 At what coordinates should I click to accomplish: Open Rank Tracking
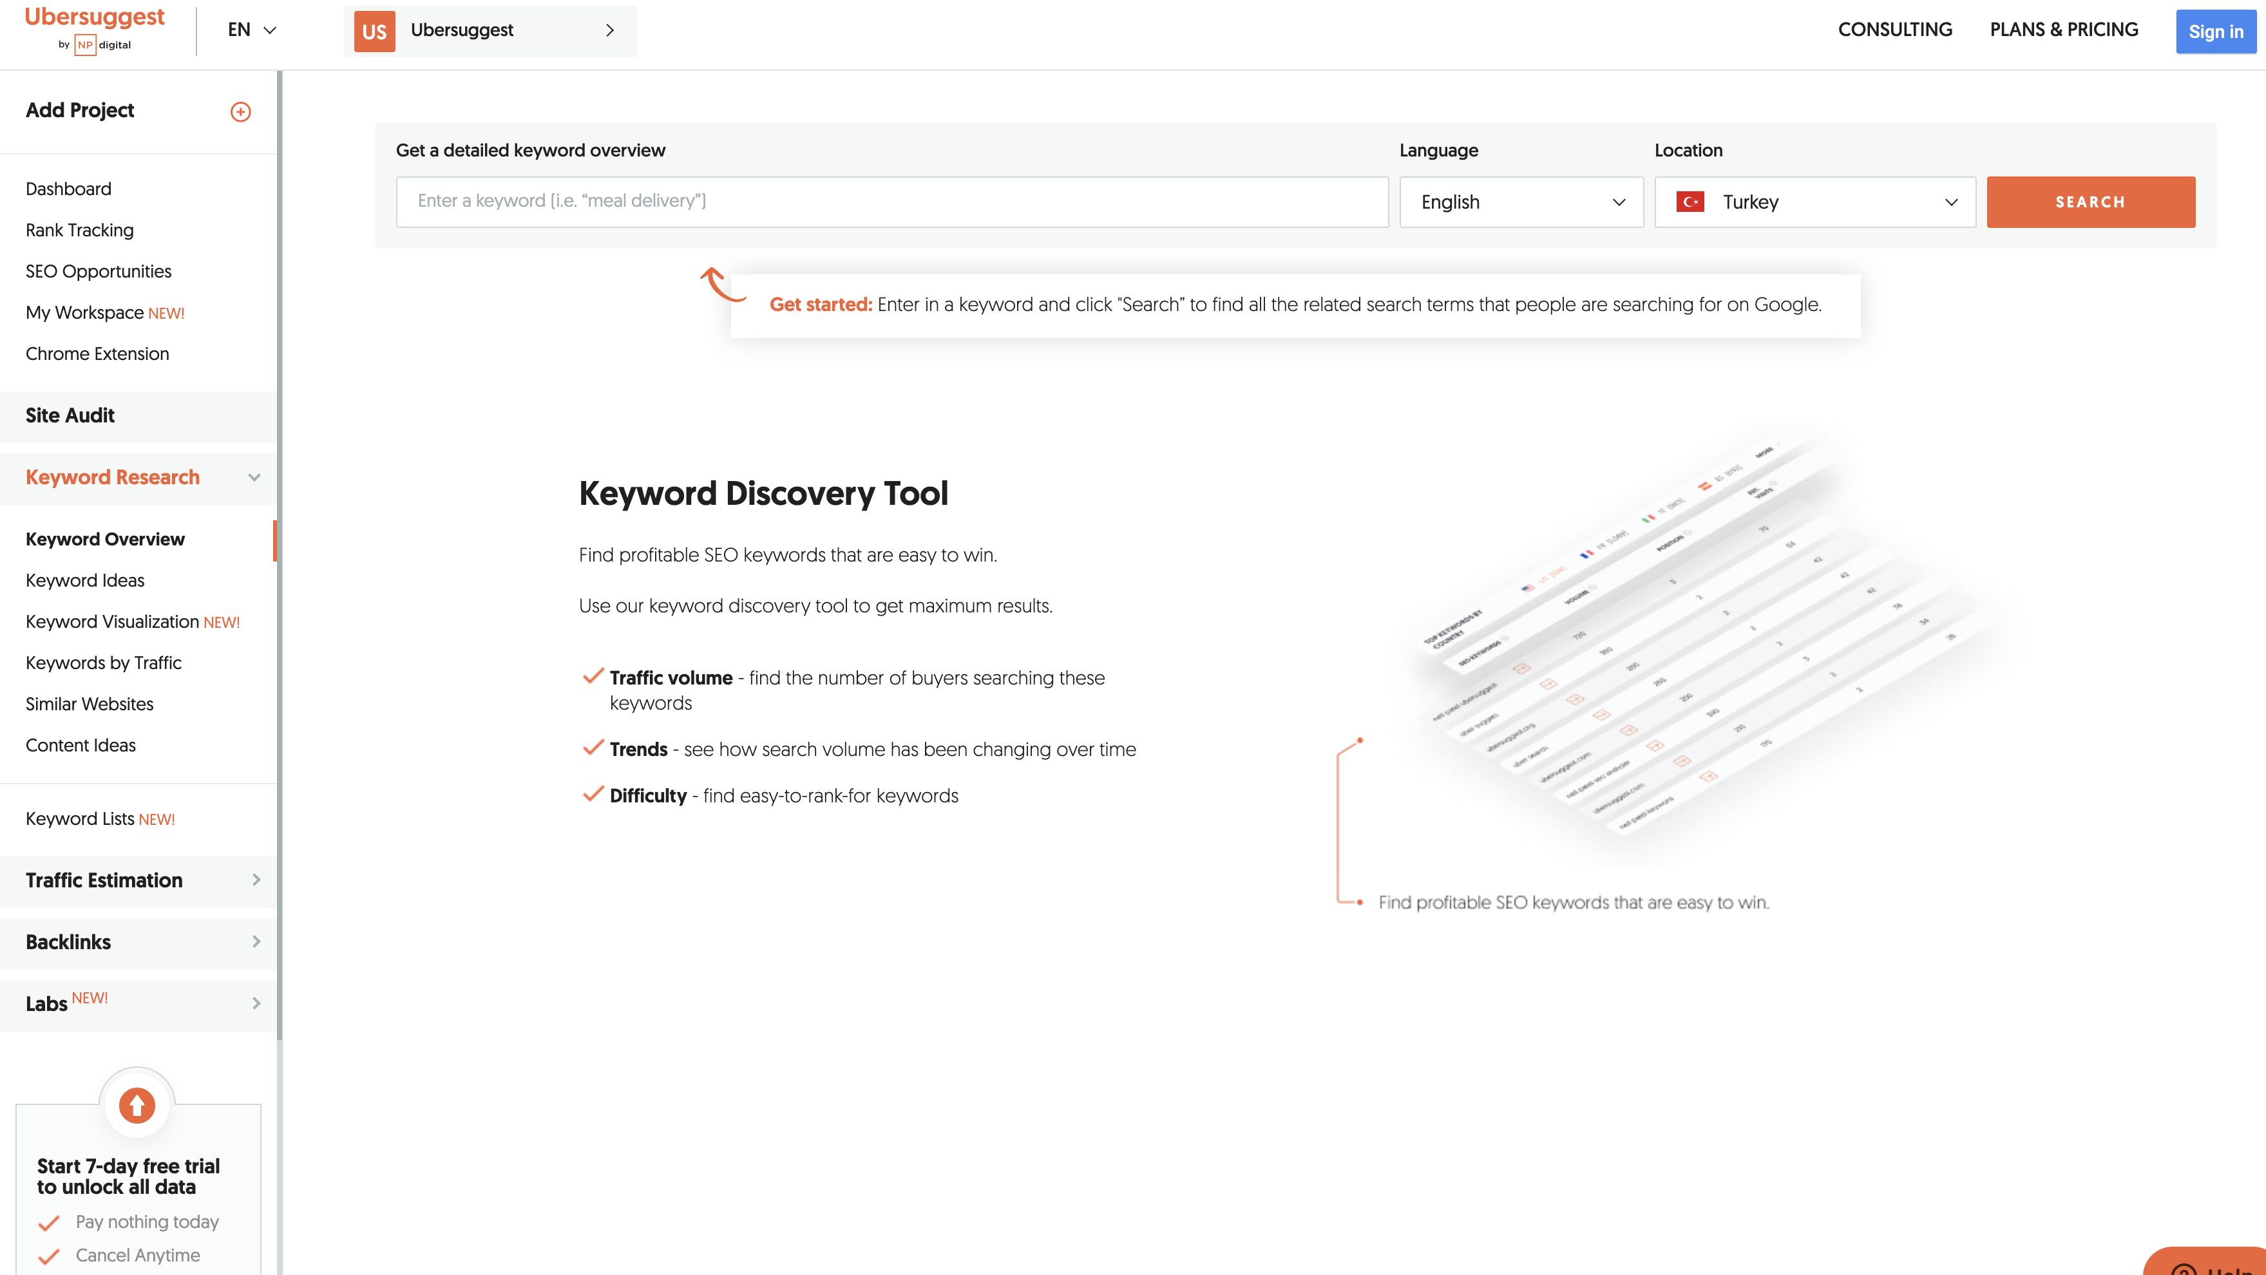point(80,231)
